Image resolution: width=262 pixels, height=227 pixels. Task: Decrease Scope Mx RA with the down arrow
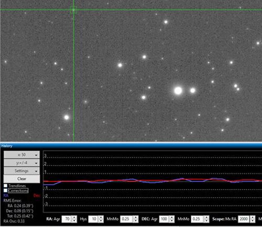click(x=253, y=221)
